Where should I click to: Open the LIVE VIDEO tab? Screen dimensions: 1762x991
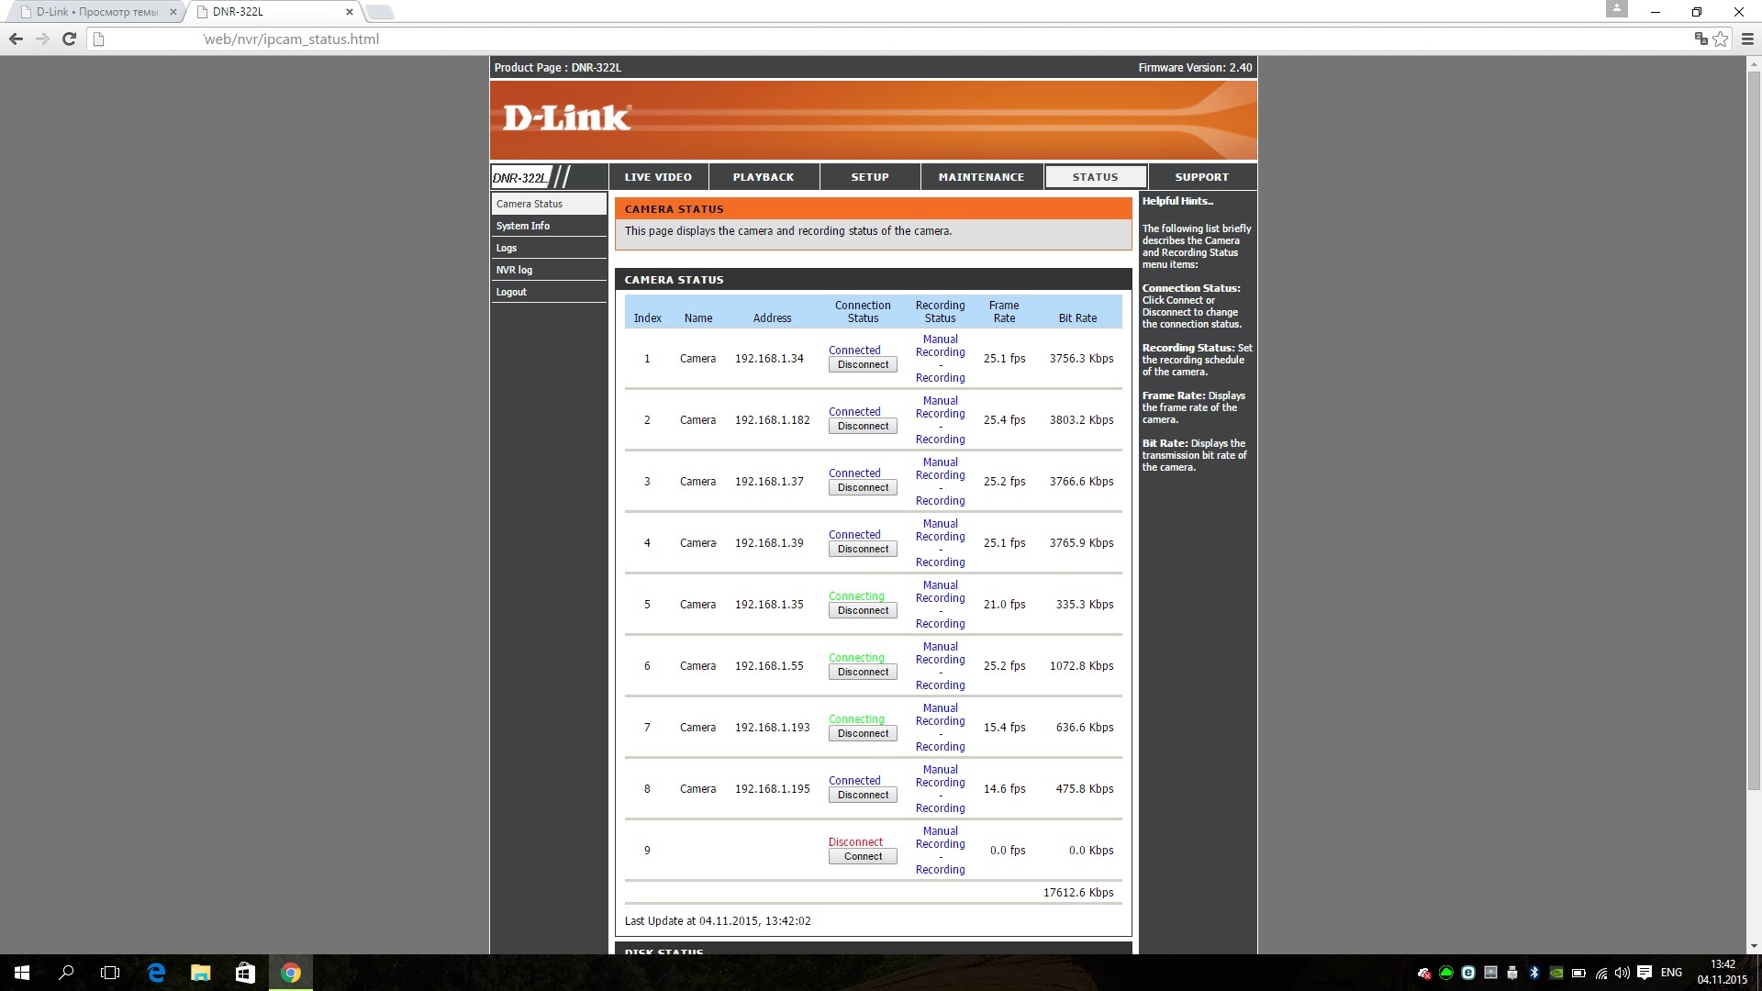tap(658, 177)
